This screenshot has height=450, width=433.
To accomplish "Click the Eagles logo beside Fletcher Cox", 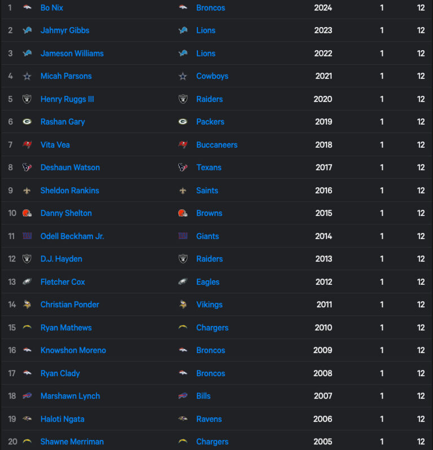I will point(27,282).
